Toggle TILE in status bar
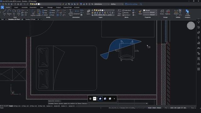201x113 pixels. [166, 108]
